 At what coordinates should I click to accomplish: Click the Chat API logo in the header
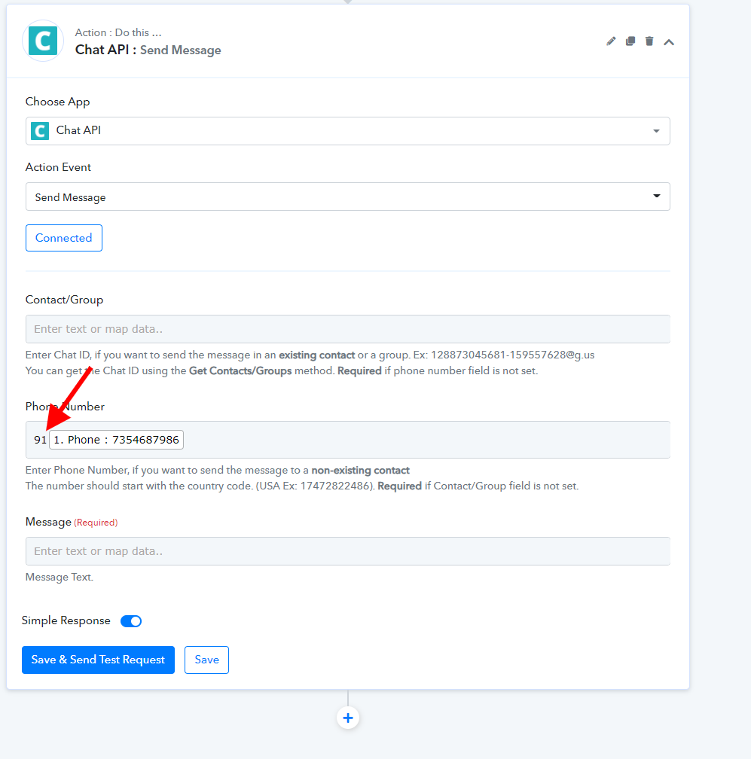[43, 41]
